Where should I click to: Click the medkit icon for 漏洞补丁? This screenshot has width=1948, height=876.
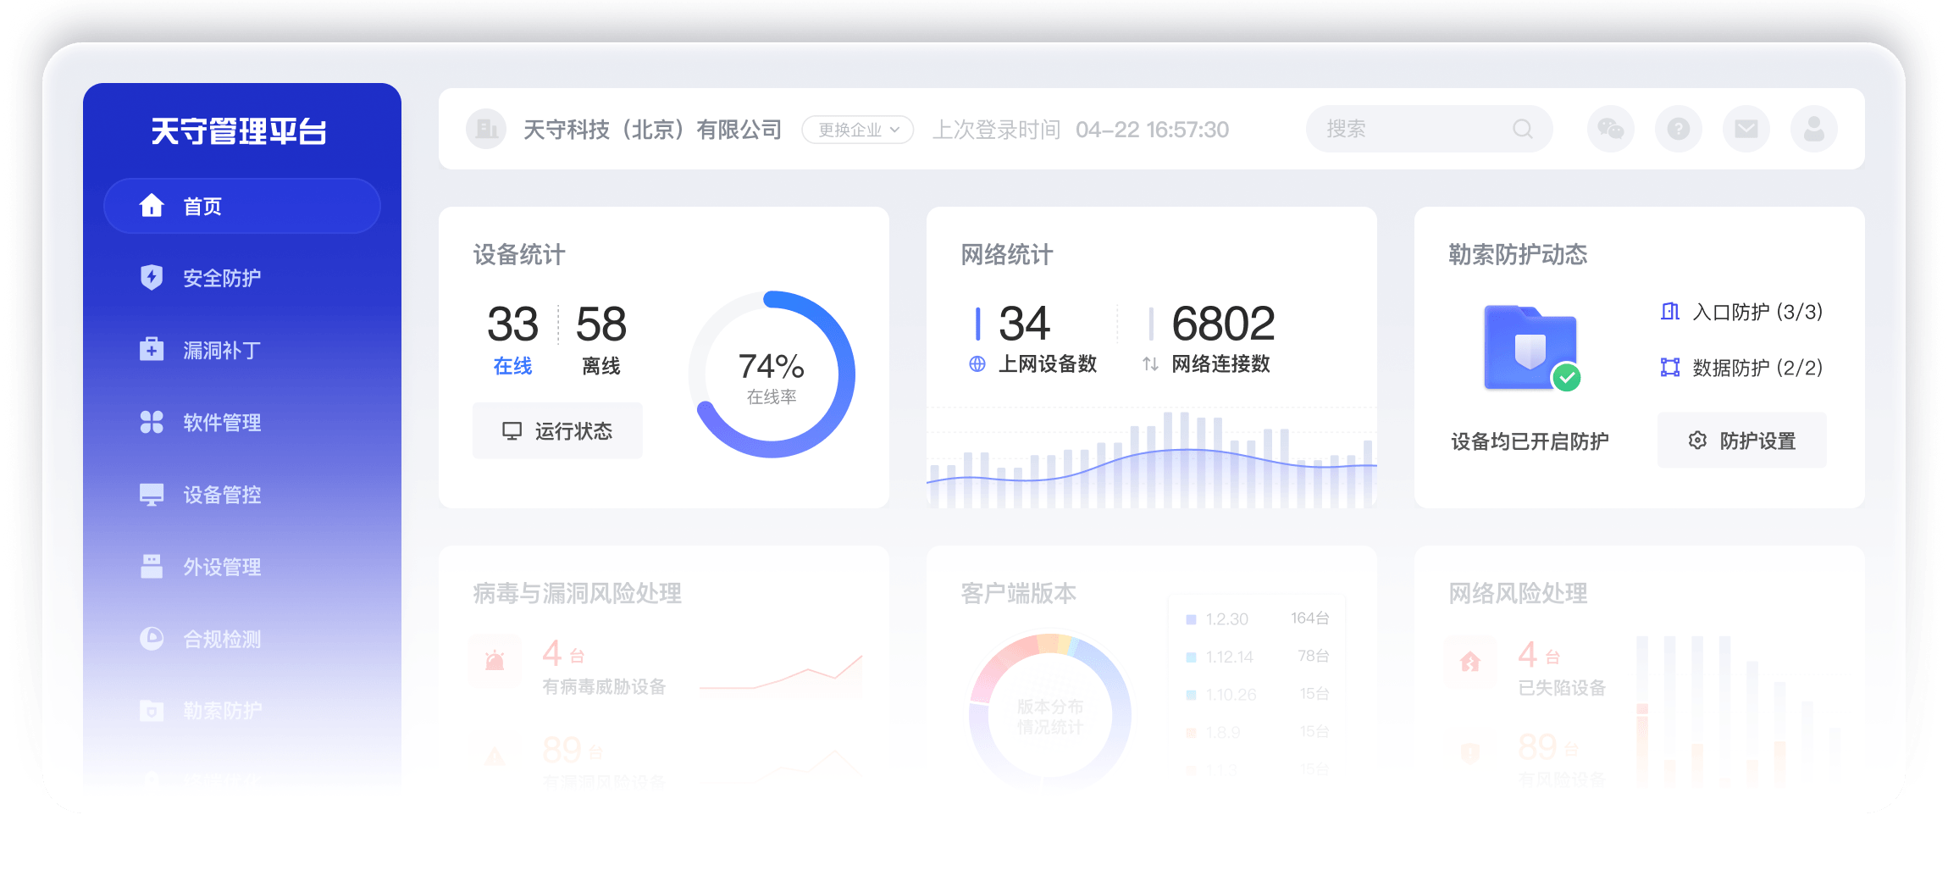click(152, 349)
